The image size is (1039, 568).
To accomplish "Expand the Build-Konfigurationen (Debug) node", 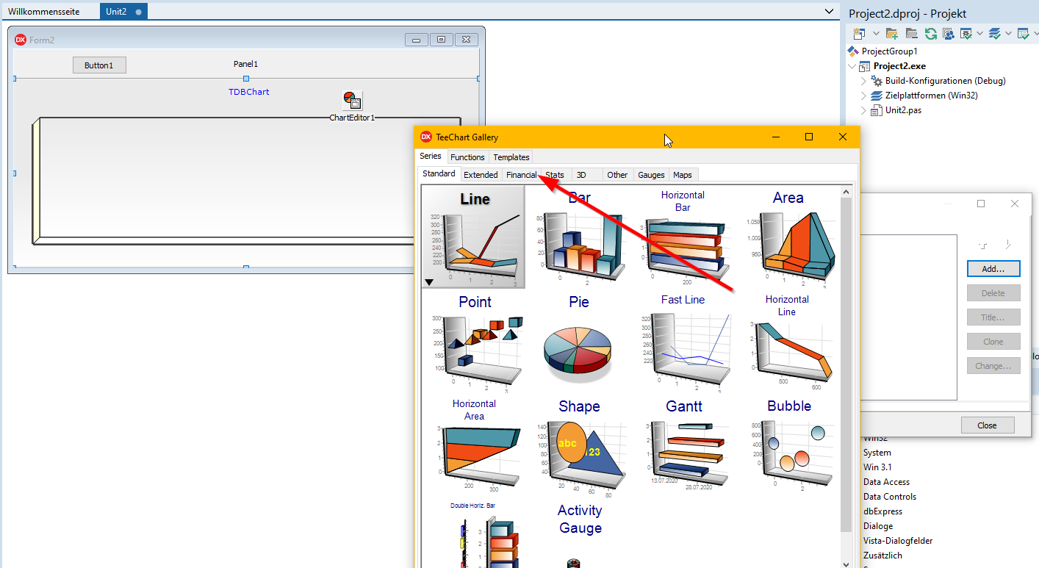I will [864, 81].
